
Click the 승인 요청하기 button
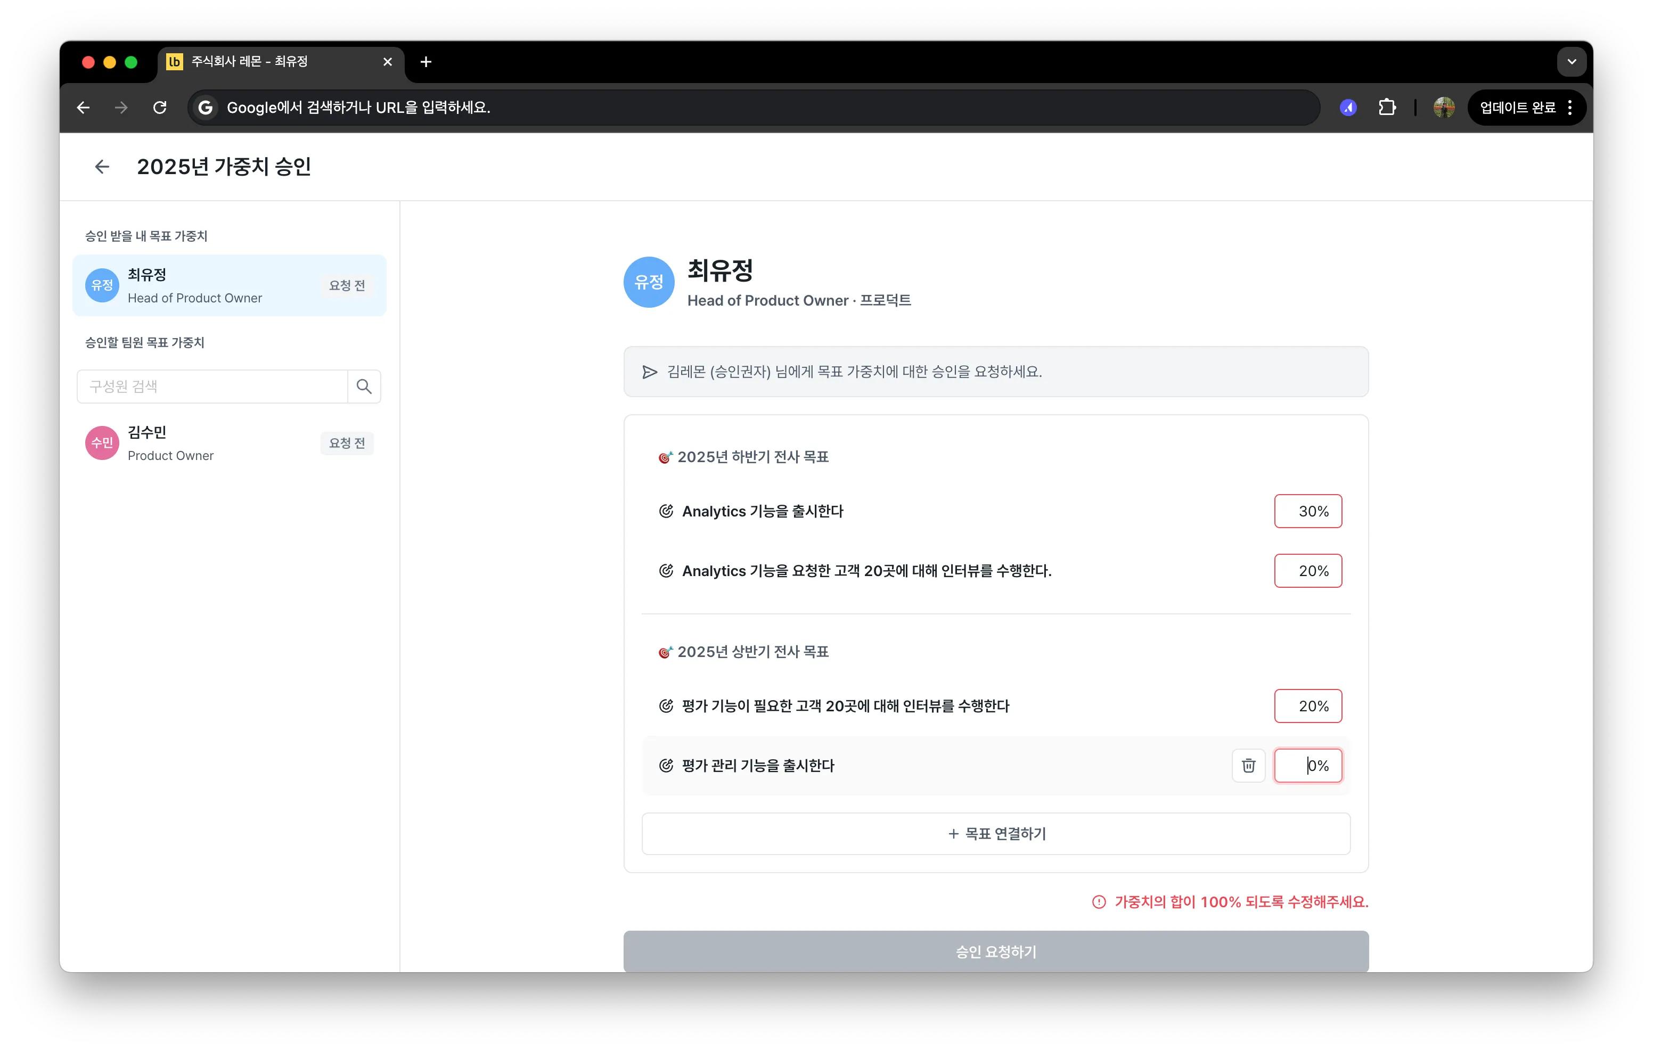996,951
